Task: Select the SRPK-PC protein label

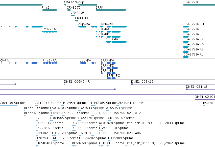Action: click(113, 76)
